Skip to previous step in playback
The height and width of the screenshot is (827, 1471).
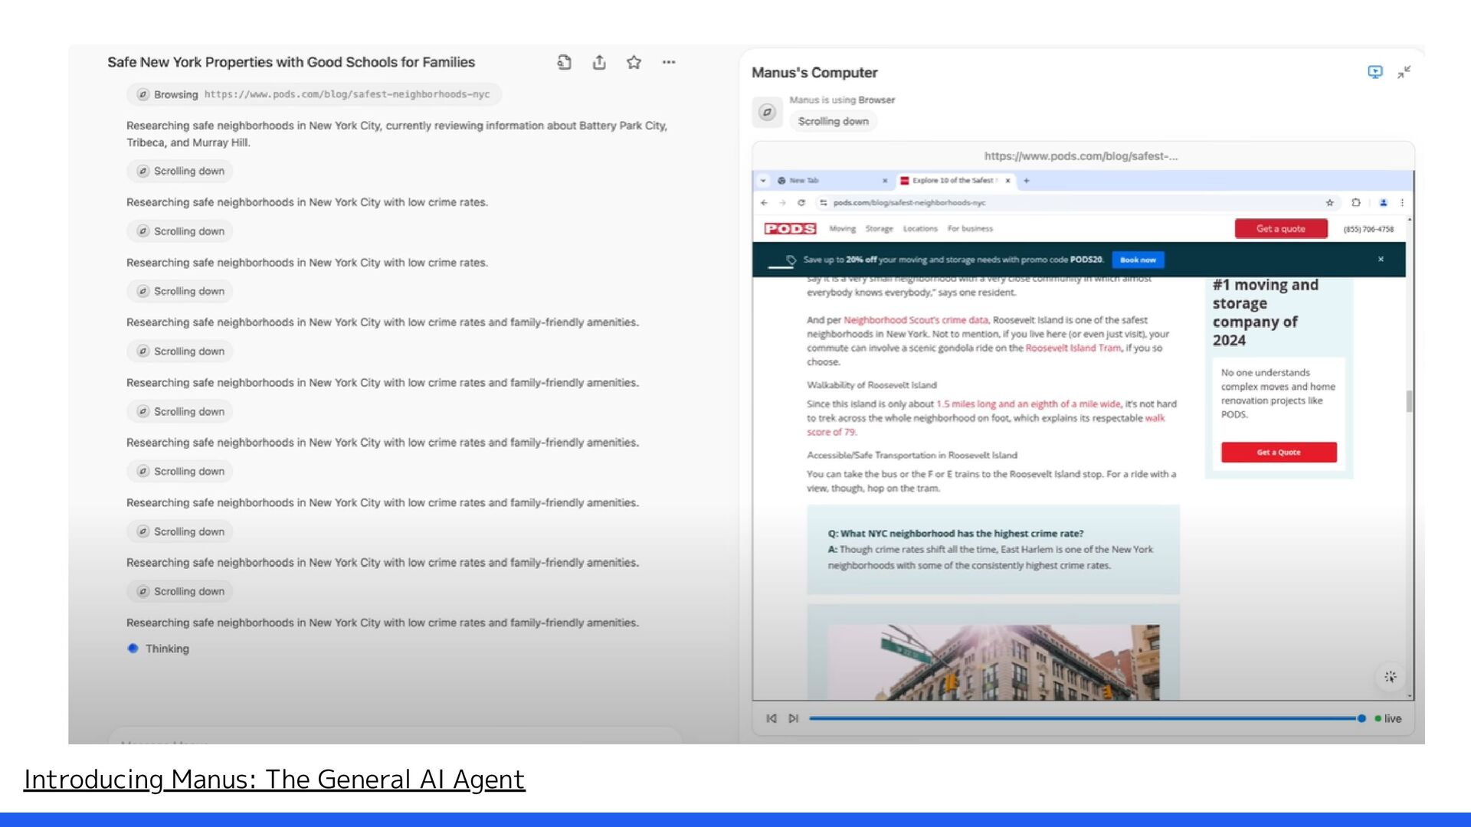click(772, 718)
